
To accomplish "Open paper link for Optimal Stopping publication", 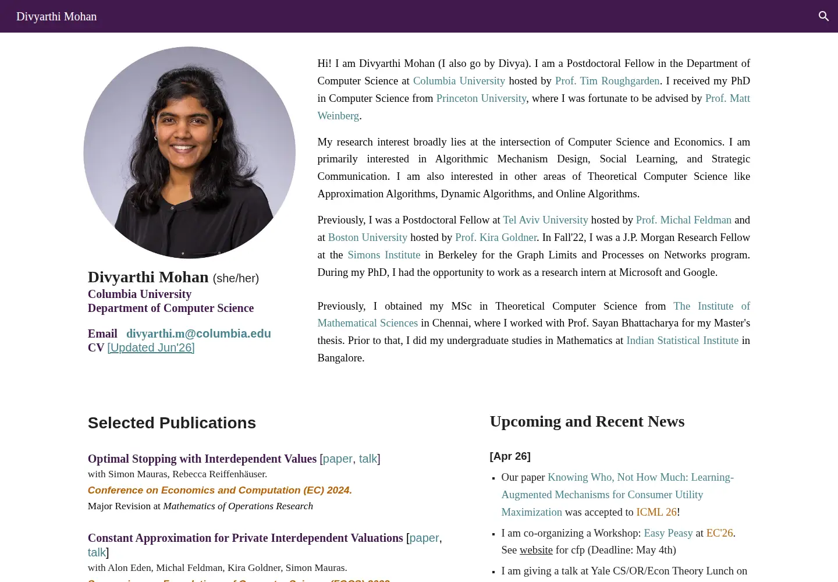I will [x=338, y=459].
